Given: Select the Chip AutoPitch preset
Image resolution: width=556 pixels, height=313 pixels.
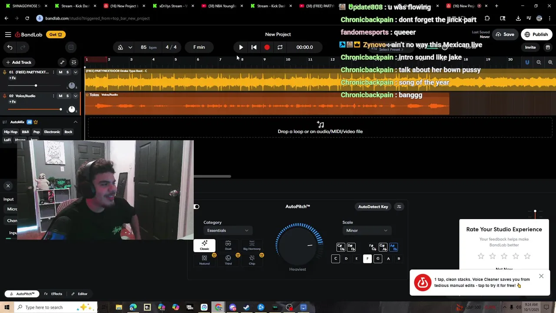Looking at the screenshot, I should pyautogui.click(x=252, y=260).
